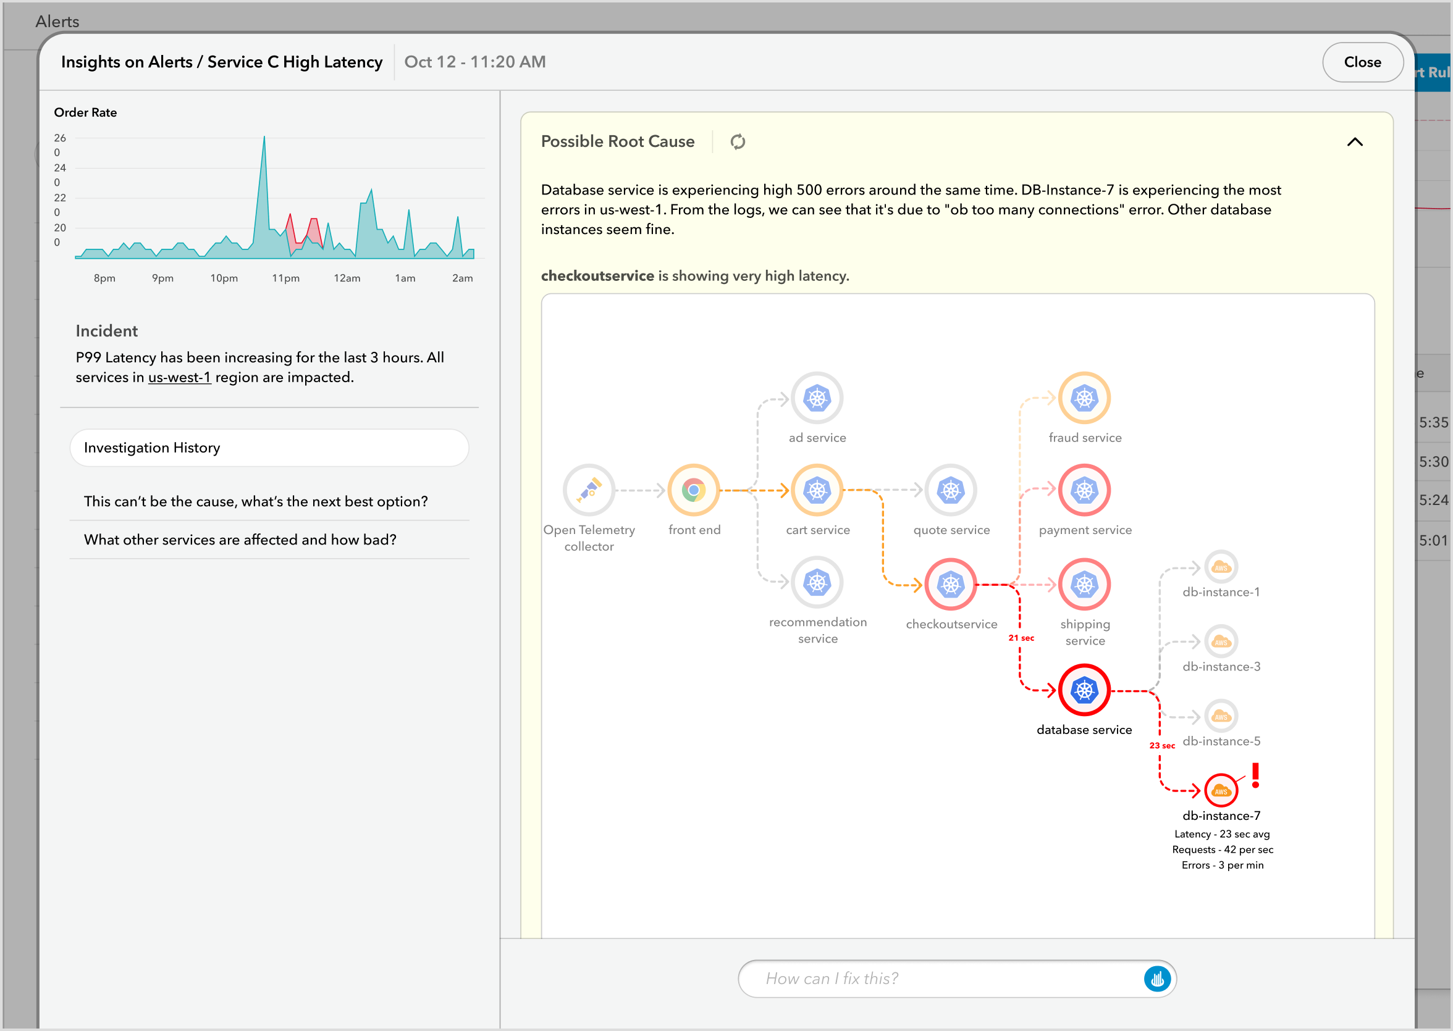Click the refresh icon beside Possible Root Cause
Viewport: 1453px width, 1031px height.
tap(737, 141)
